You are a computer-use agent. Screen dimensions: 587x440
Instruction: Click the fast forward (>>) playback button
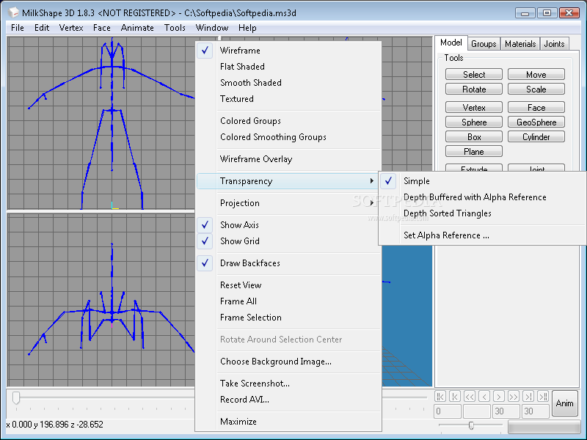(514, 396)
